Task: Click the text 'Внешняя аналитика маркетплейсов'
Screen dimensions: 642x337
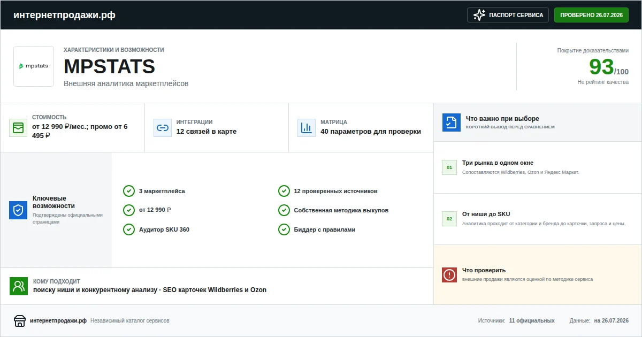Action: pos(126,84)
